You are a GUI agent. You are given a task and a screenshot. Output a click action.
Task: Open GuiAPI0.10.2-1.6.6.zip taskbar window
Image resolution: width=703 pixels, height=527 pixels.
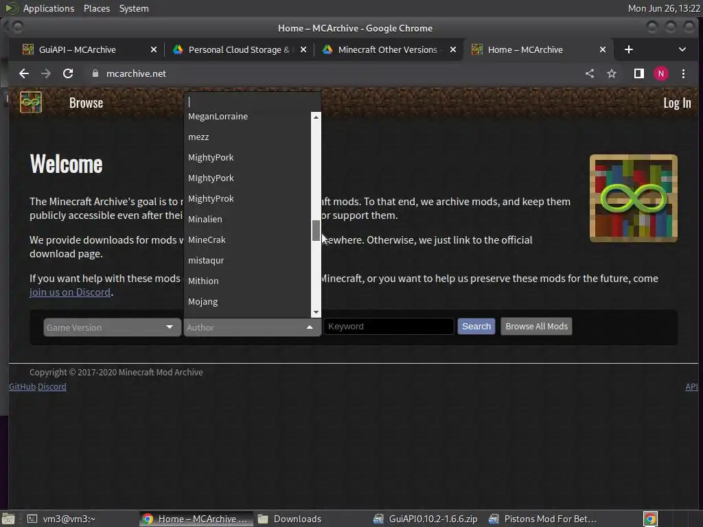(x=426, y=519)
